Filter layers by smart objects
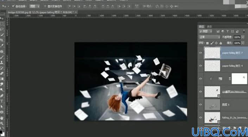 click(237, 32)
